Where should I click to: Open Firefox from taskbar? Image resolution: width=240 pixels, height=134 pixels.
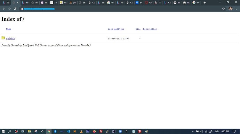(x=94, y=131)
